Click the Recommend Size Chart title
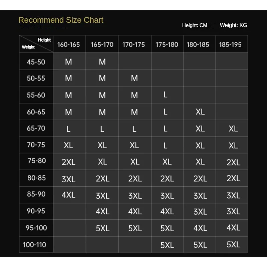Viewport: 267px width, 267px height. point(61,20)
